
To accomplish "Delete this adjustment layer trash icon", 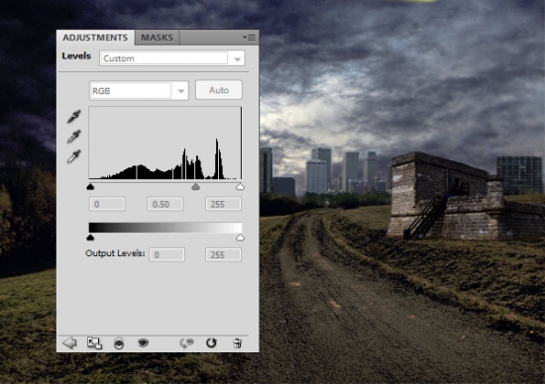I will point(237,343).
